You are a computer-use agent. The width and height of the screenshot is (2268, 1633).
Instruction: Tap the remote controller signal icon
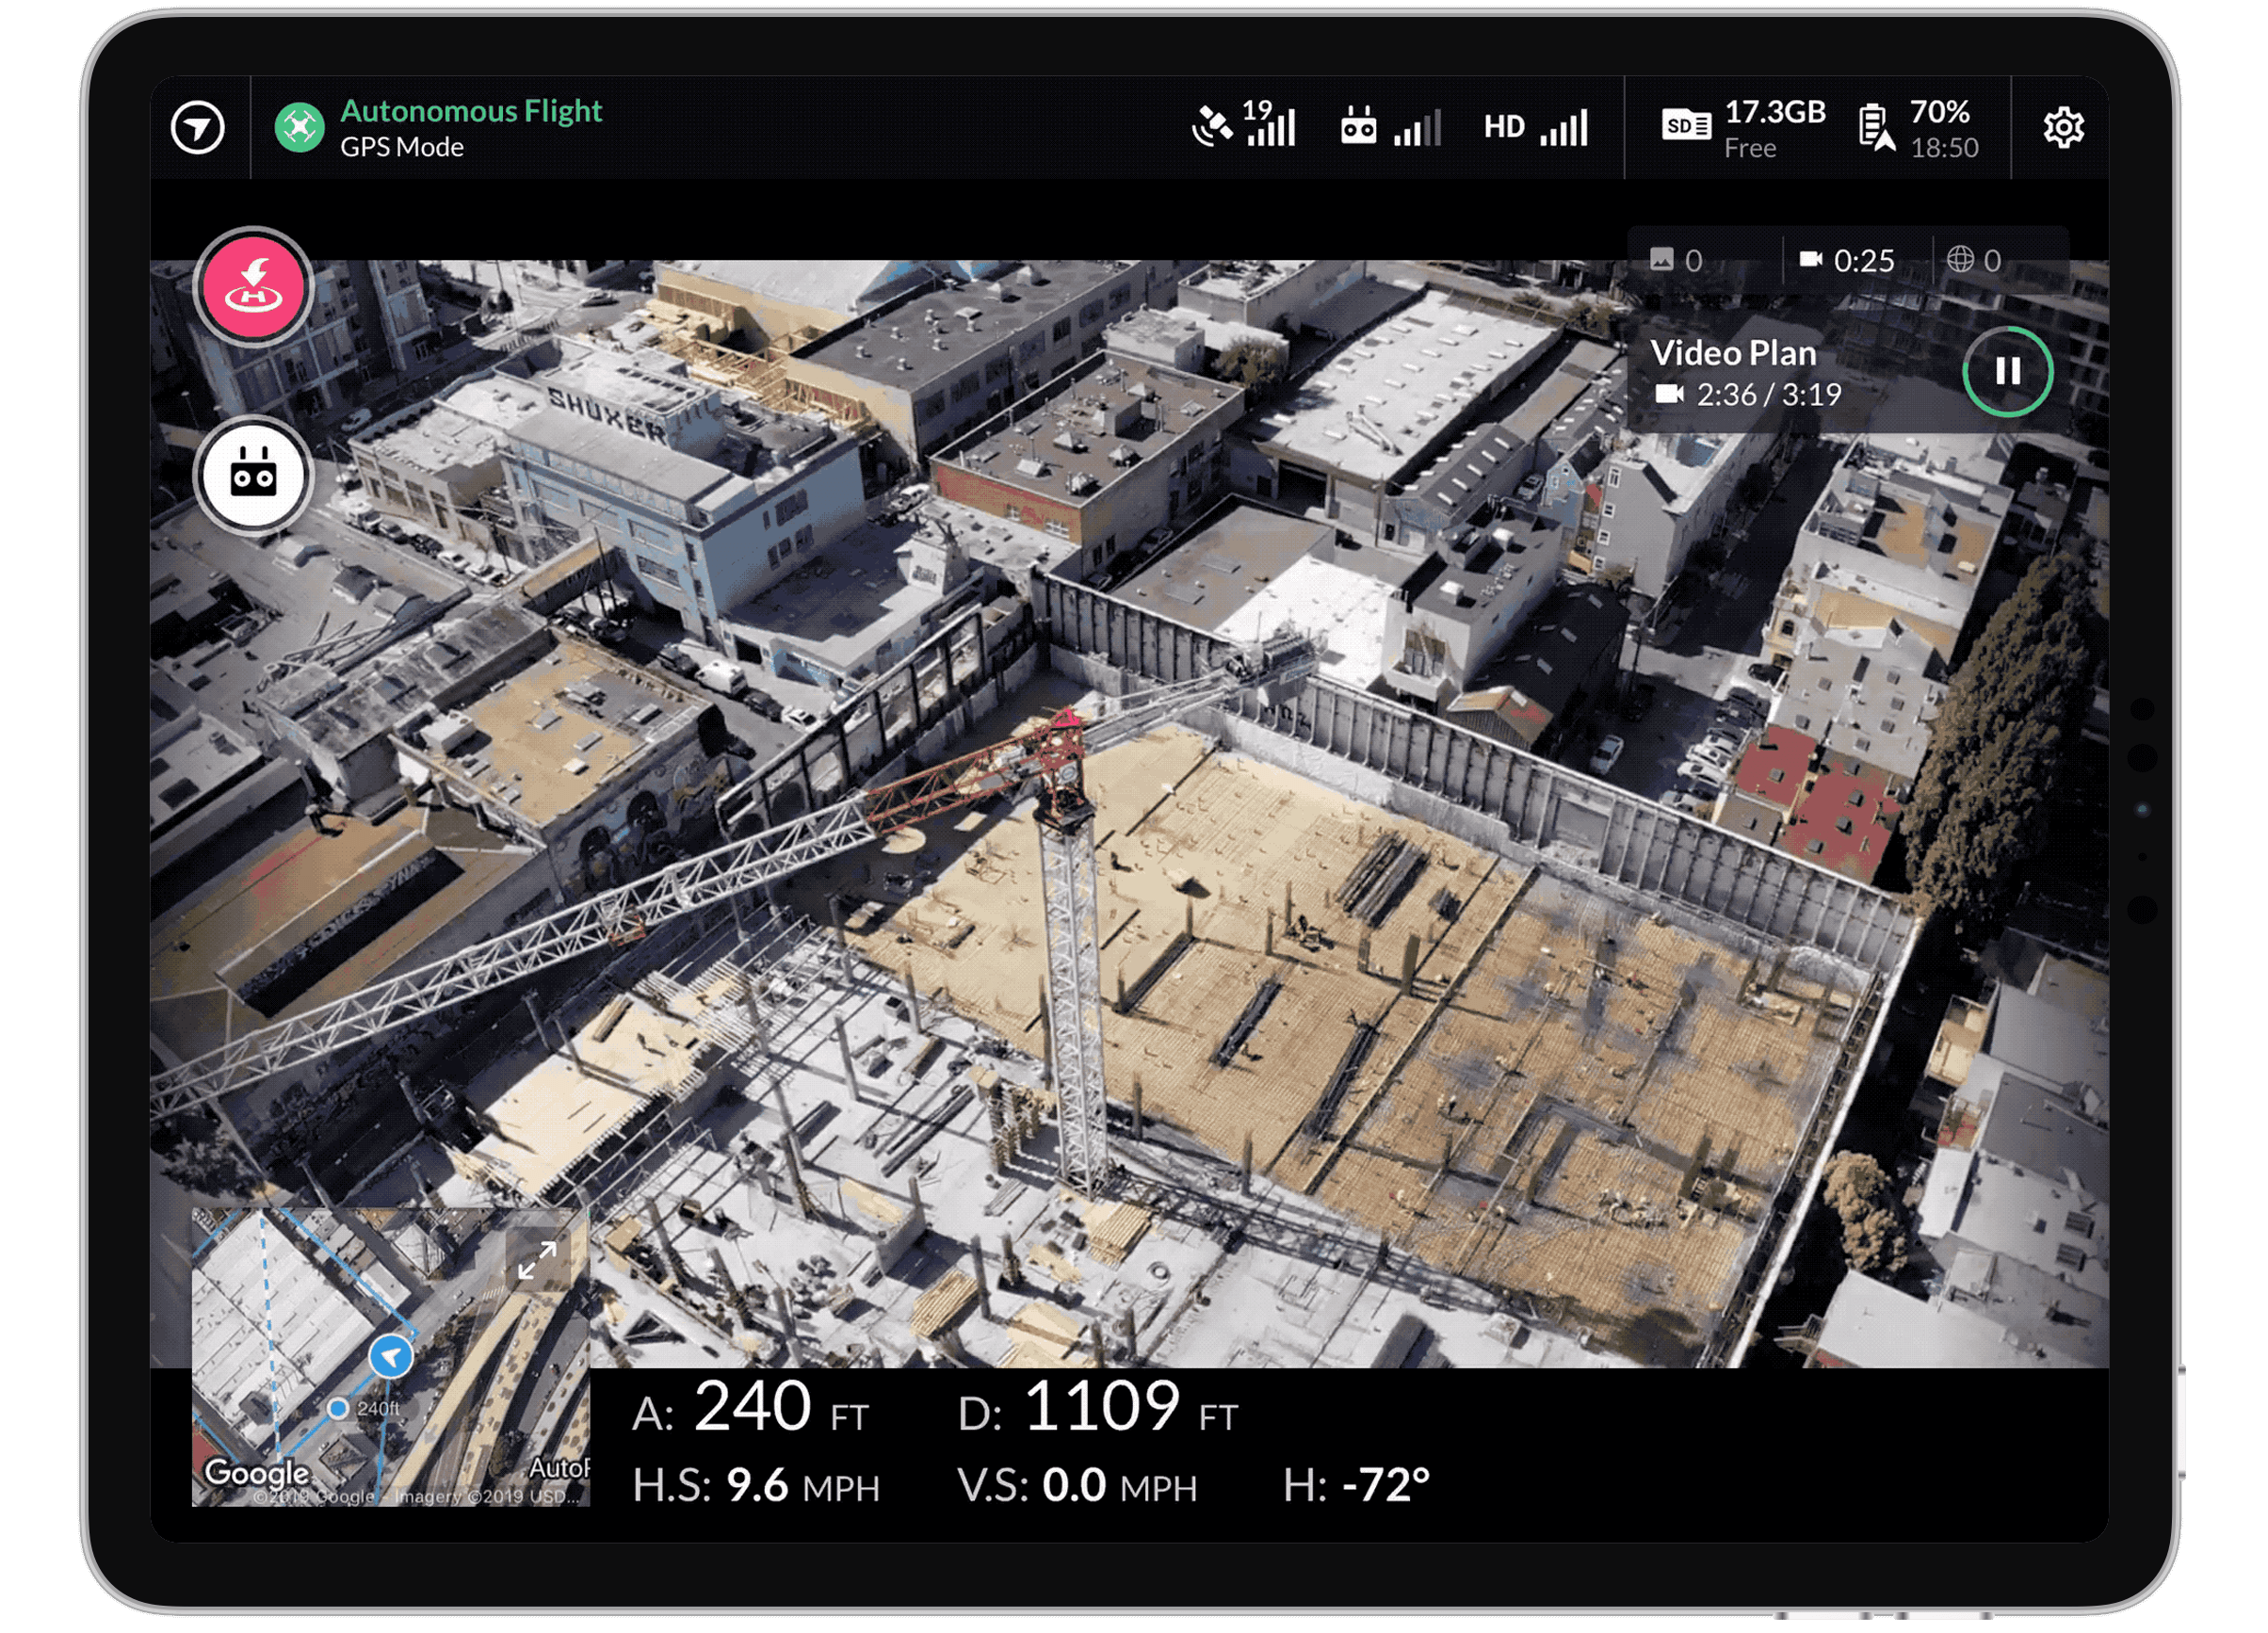(x=1358, y=127)
